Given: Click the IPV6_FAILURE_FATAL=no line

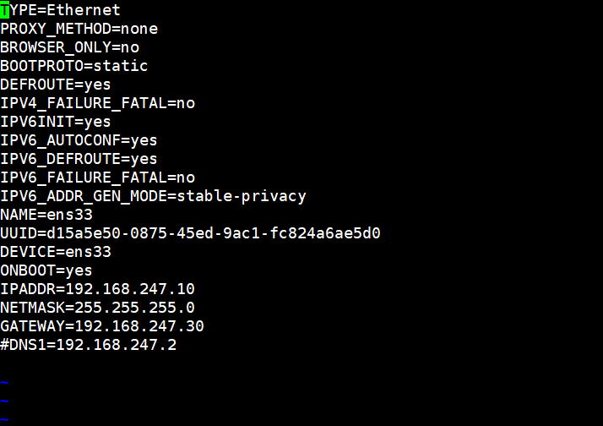Looking at the screenshot, I should [97, 177].
